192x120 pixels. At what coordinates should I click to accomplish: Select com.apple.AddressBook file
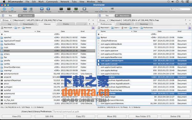pos(144,44)
